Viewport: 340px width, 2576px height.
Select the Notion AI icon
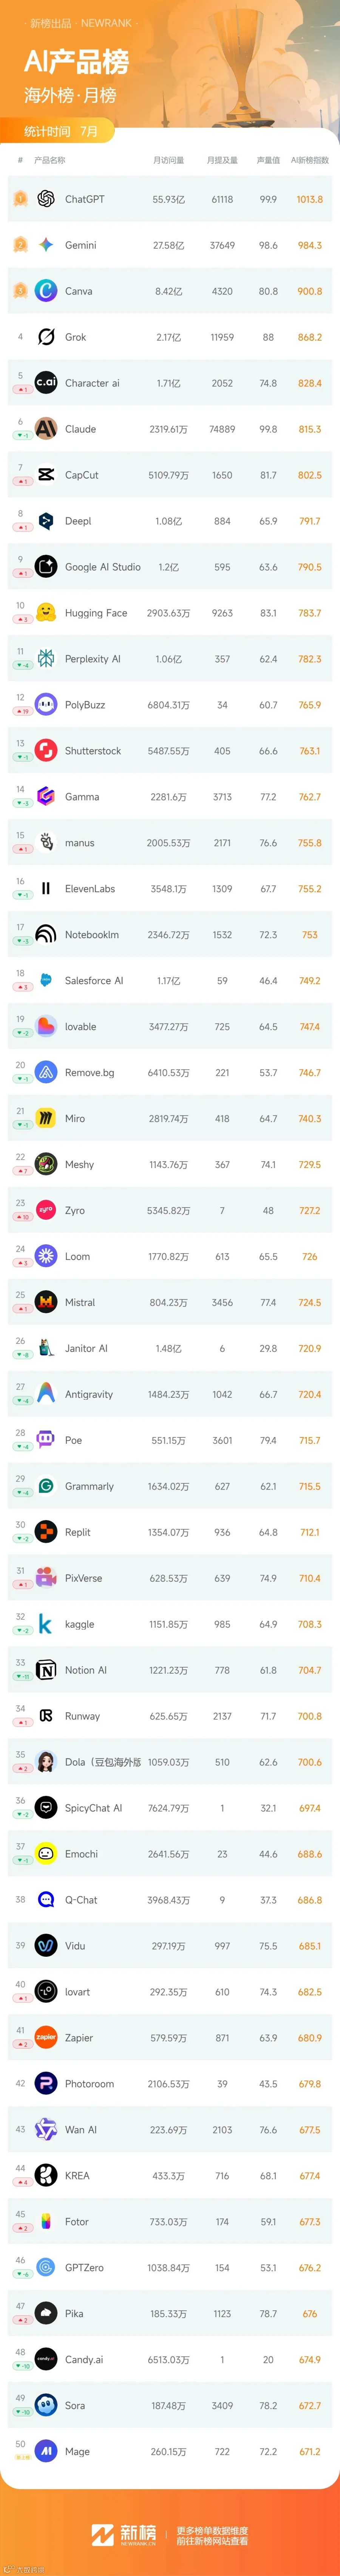46,1670
